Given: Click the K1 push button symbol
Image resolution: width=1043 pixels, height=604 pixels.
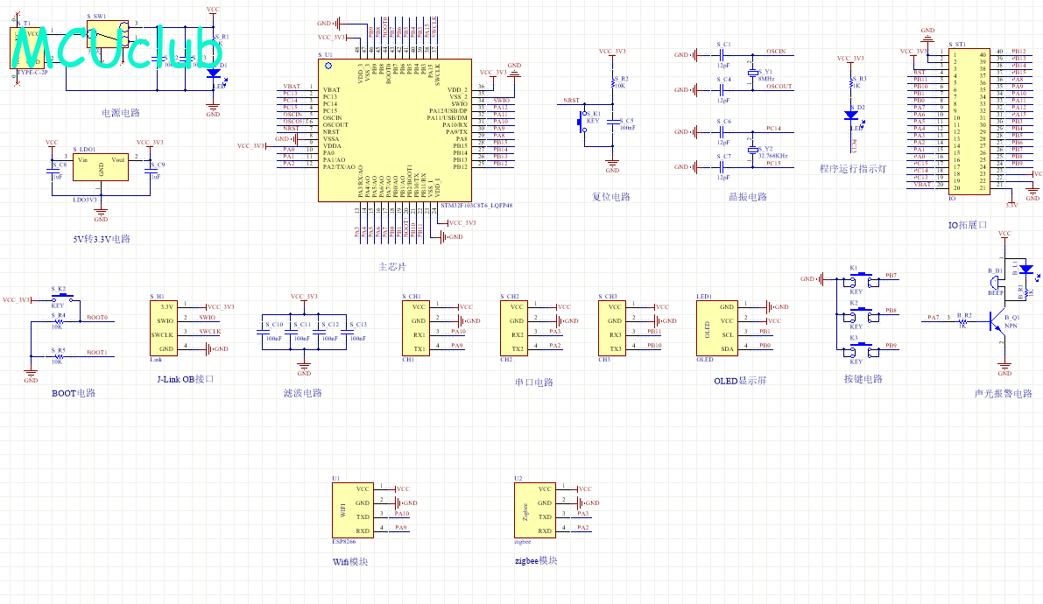Looking at the screenshot, I should [863, 279].
